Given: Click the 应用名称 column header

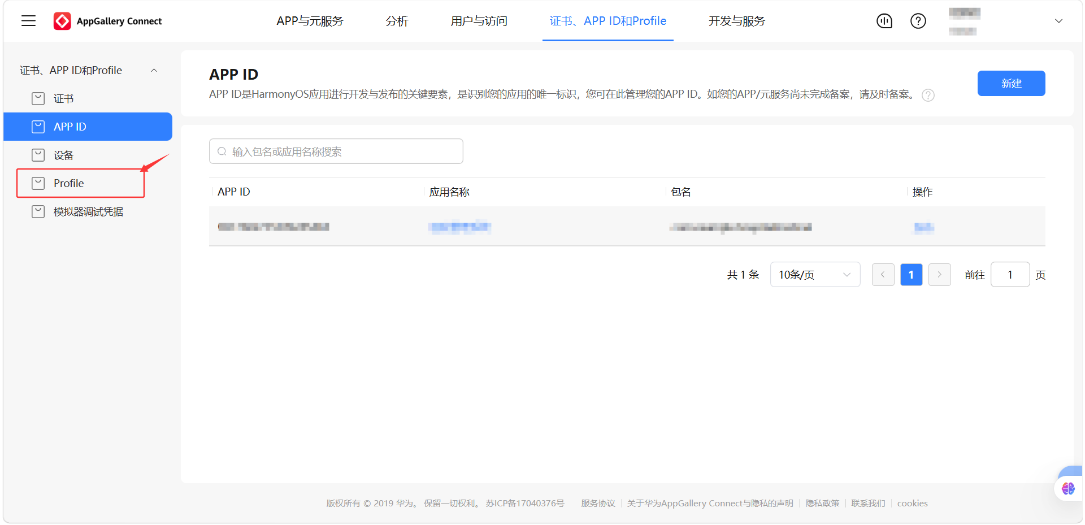Looking at the screenshot, I should [x=449, y=192].
